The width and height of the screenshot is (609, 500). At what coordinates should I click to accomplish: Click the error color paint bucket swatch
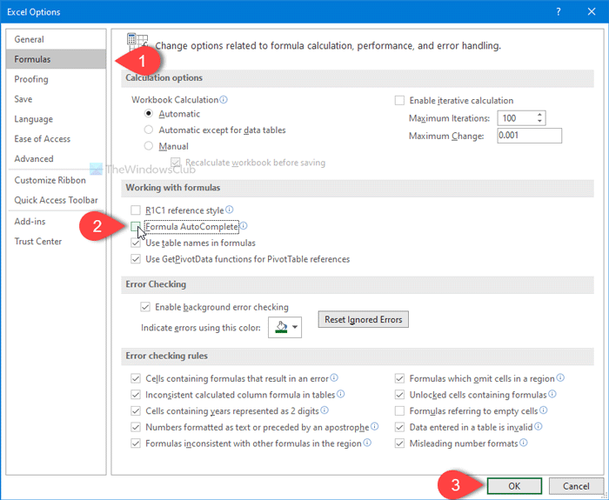tap(281, 327)
